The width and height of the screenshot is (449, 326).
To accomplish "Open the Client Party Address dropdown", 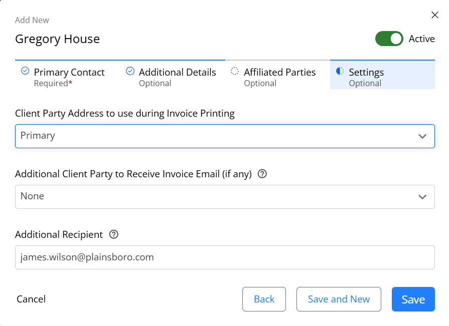I will (x=225, y=136).
